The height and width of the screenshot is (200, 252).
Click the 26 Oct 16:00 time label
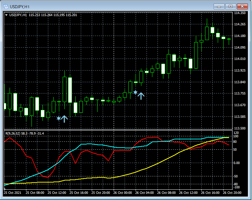tap(210, 192)
